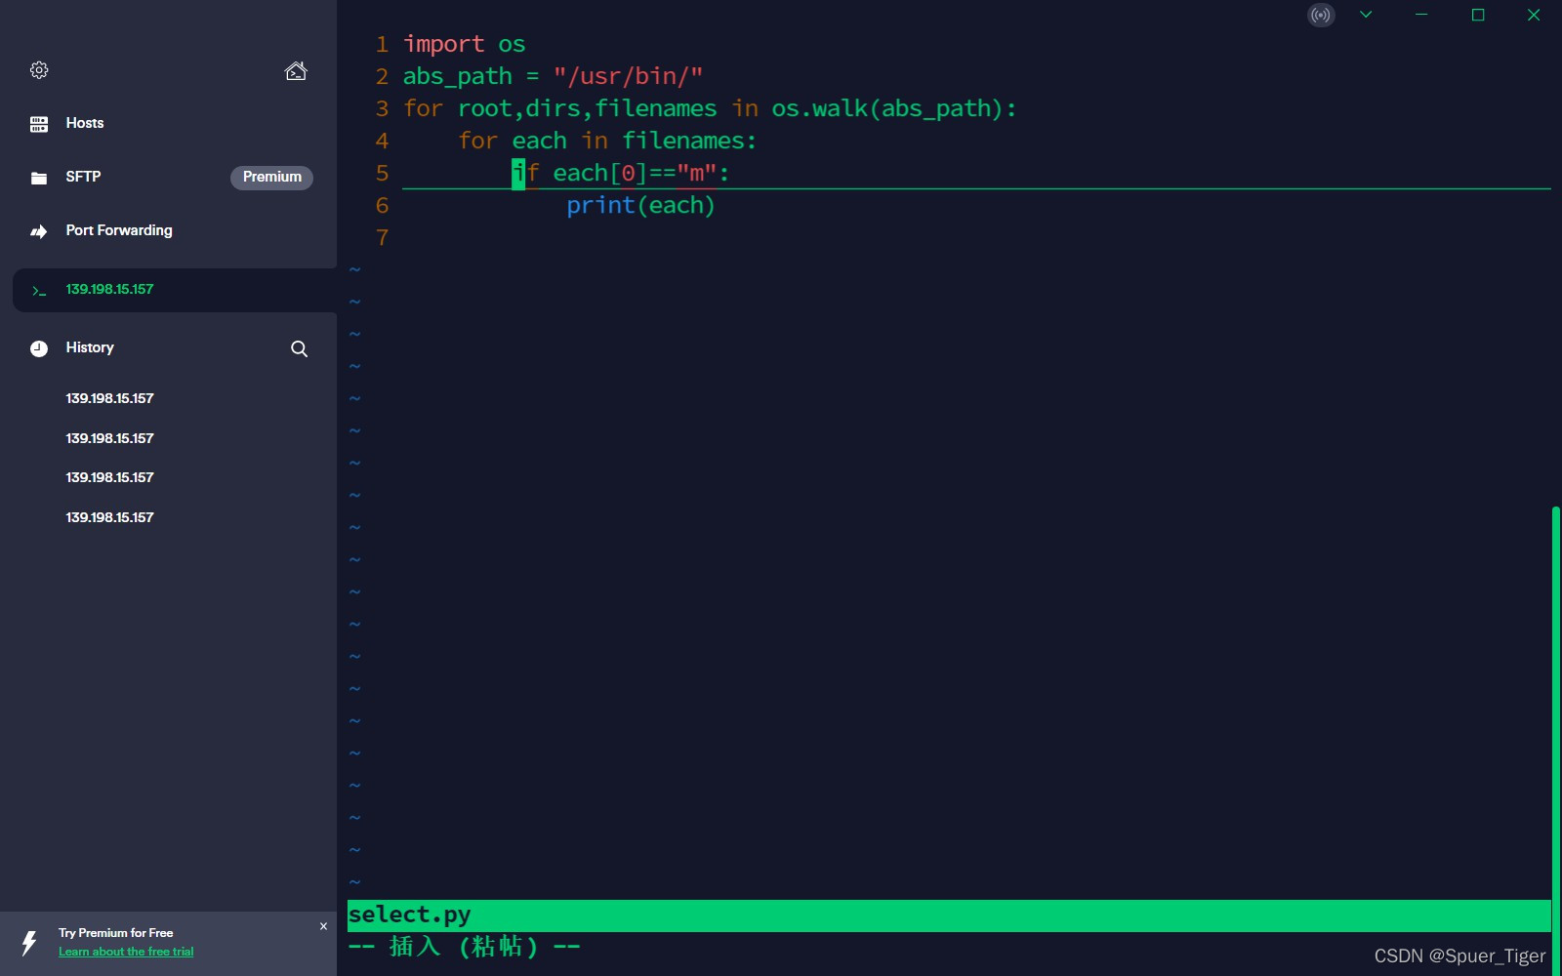This screenshot has width=1562, height=976.
Task: Click the broadcast signal icon in title bar
Action: [1321, 15]
